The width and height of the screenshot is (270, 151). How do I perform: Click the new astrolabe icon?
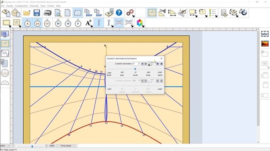pos(16,13)
